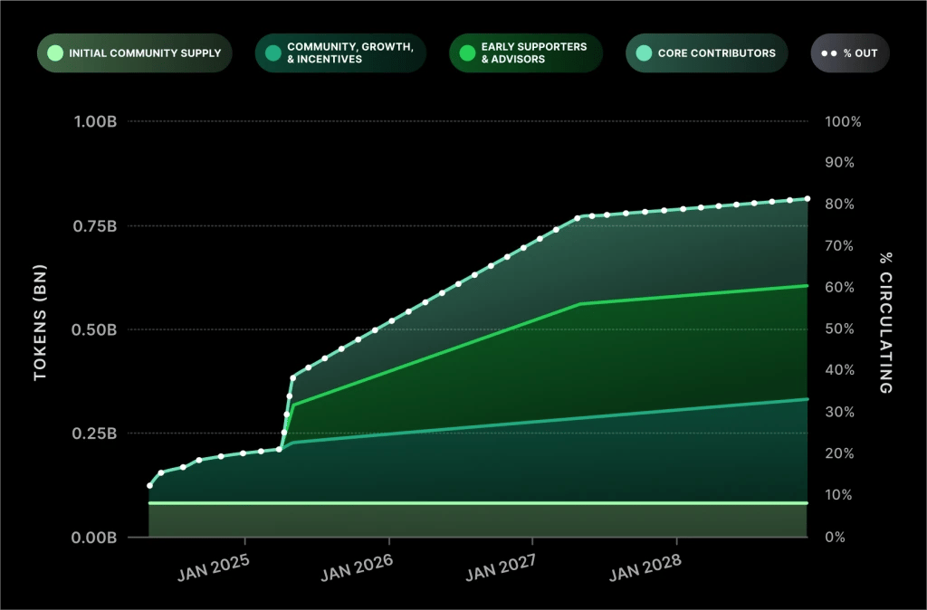
Task: Click the % OUT dotted indicator icon
Action: point(827,53)
